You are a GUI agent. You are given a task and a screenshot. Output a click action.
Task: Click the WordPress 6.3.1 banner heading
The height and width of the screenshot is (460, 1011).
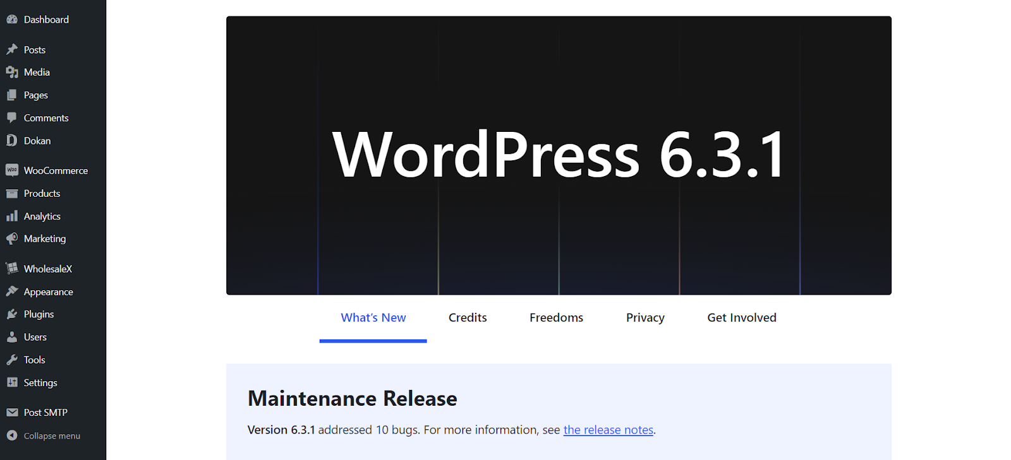coord(559,155)
